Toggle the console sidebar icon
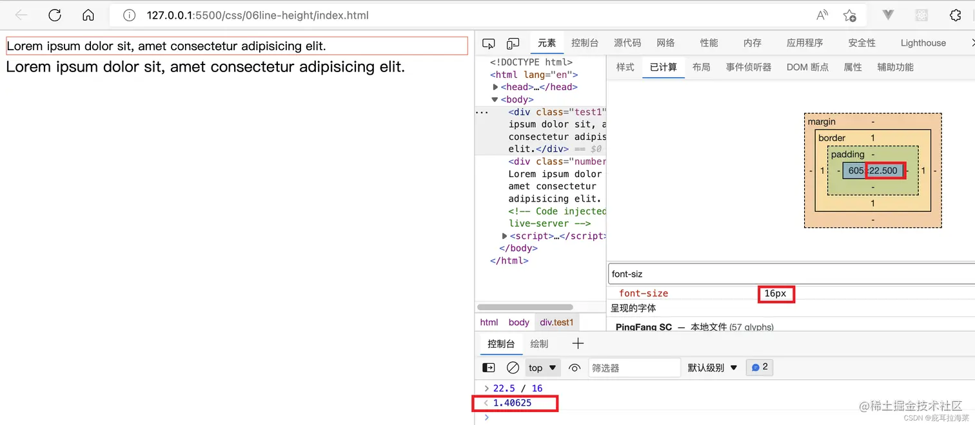Image resolution: width=975 pixels, height=425 pixels. [489, 368]
